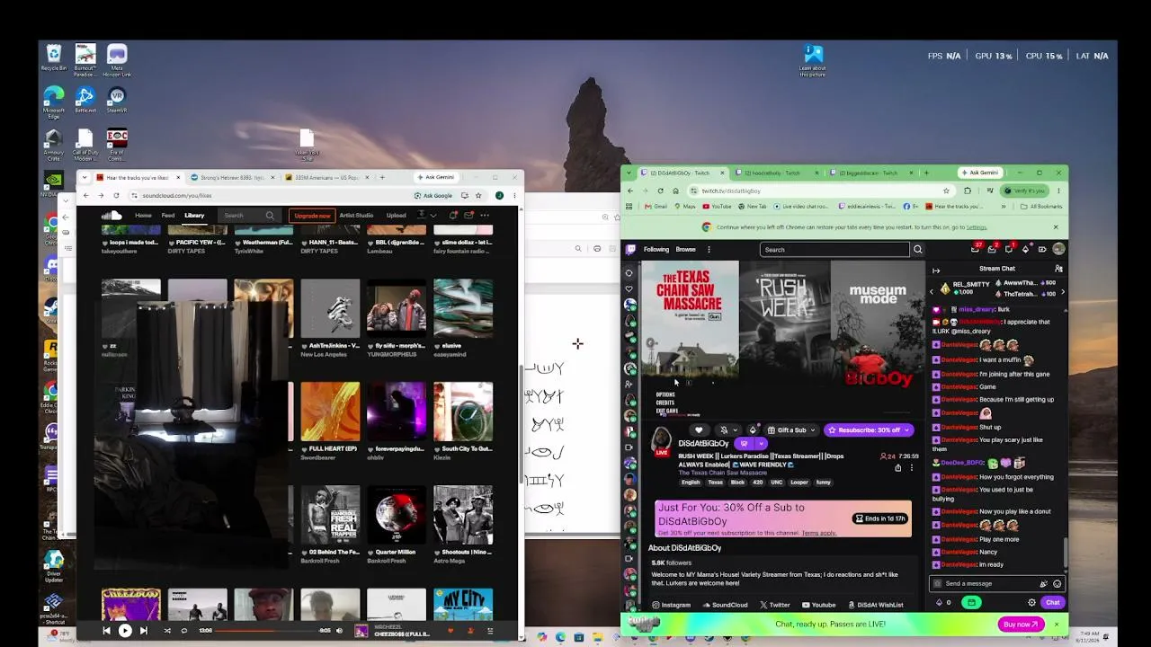Click the Twitch search input field
Image resolution: width=1151 pixels, height=647 pixels.
[x=835, y=249]
